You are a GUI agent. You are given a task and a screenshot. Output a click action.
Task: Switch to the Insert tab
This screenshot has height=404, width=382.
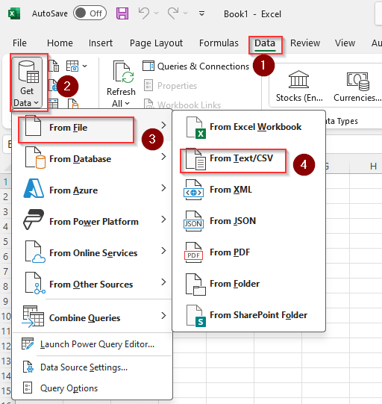click(101, 43)
